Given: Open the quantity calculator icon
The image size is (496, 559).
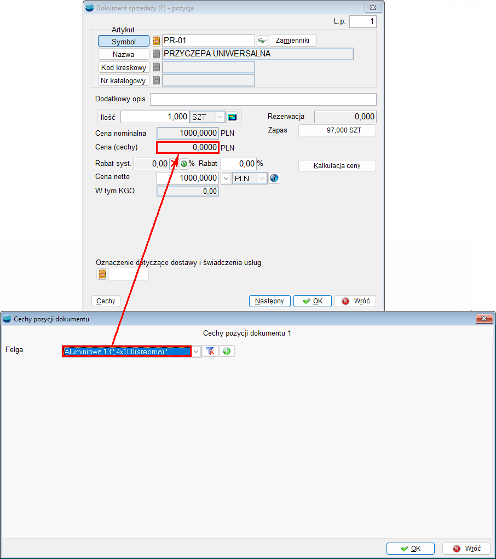Looking at the screenshot, I should click(x=232, y=117).
